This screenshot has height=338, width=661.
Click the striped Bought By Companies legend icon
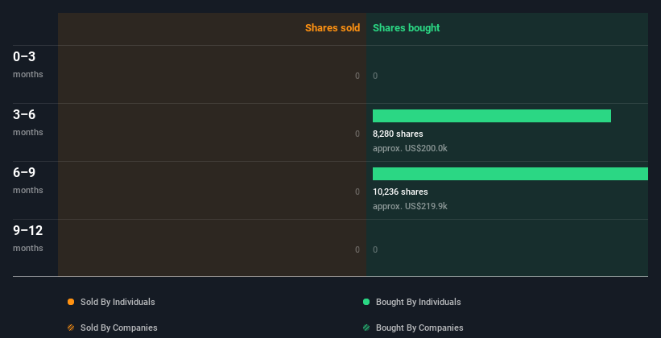pyautogui.click(x=366, y=328)
